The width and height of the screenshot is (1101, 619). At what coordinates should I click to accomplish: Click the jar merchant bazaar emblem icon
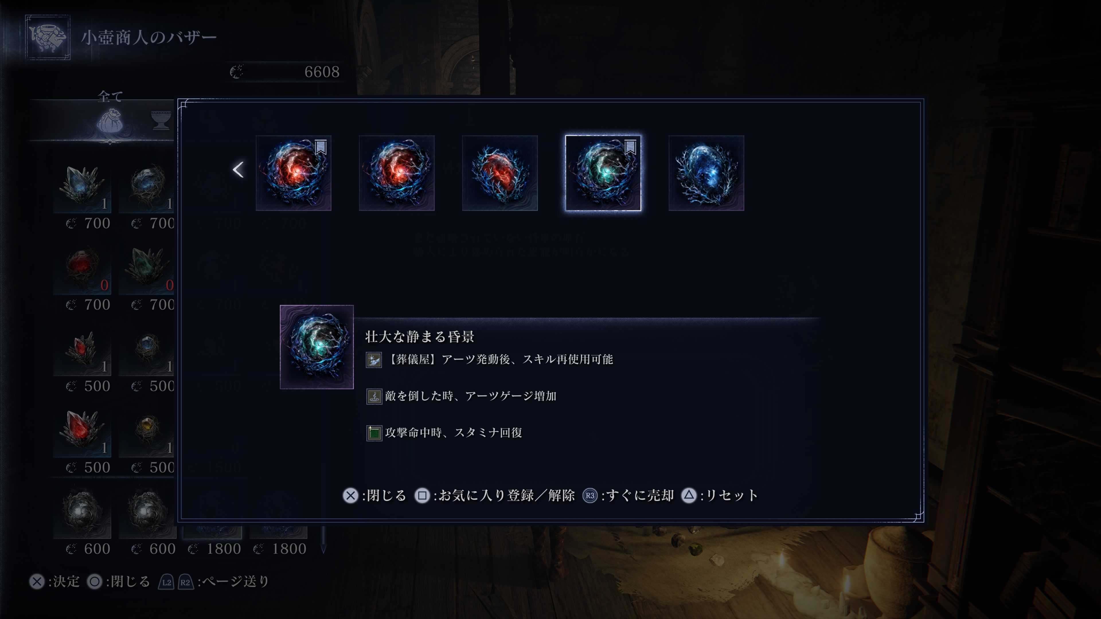(x=47, y=38)
